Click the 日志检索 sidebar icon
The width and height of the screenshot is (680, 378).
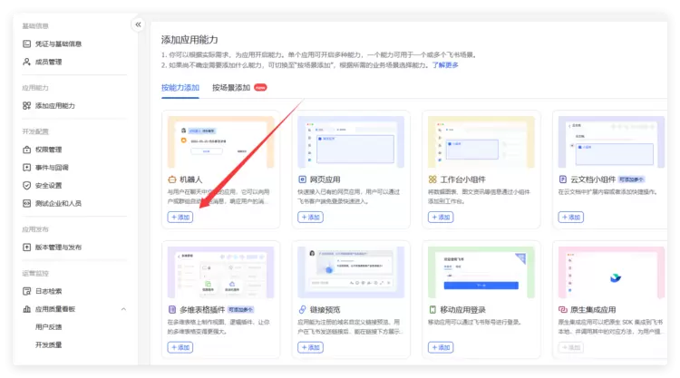[27, 291]
